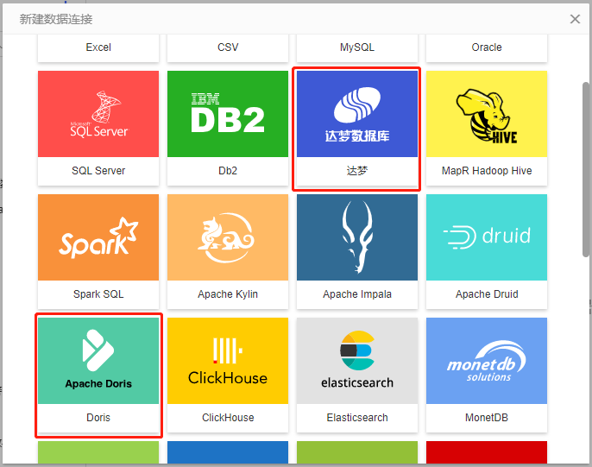Select the SQL Server database icon
Image resolution: width=592 pixels, height=467 pixels.
[98, 114]
